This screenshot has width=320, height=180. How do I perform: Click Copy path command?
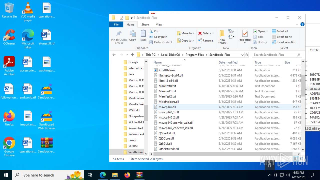pyautogui.click(x=158, y=37)
